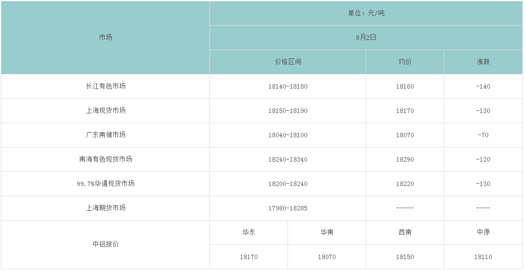Viewport: 525px width, 271px height.
Task: Select the 上海现货市场 row label
Action: click(106, 111)
